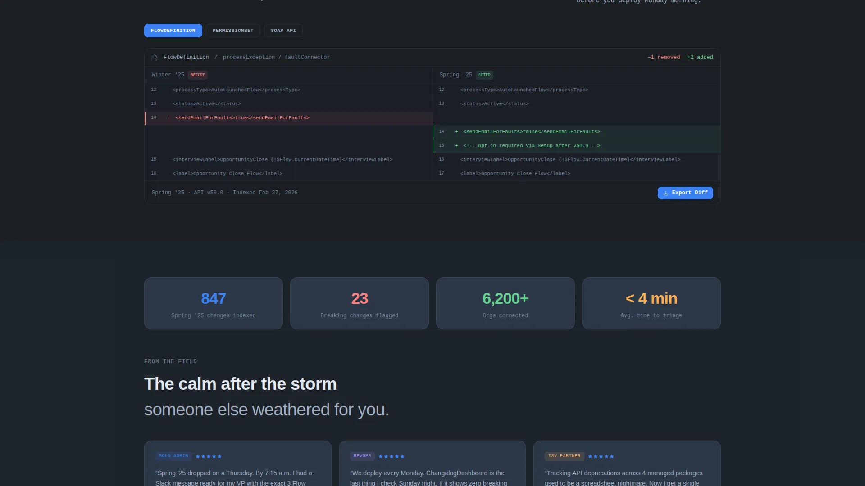Click the removed sendEmailForFaults true line
Image resolution: width=865 pixels, height=486 pixels.
pyautogui.click(x=288, y=118)
